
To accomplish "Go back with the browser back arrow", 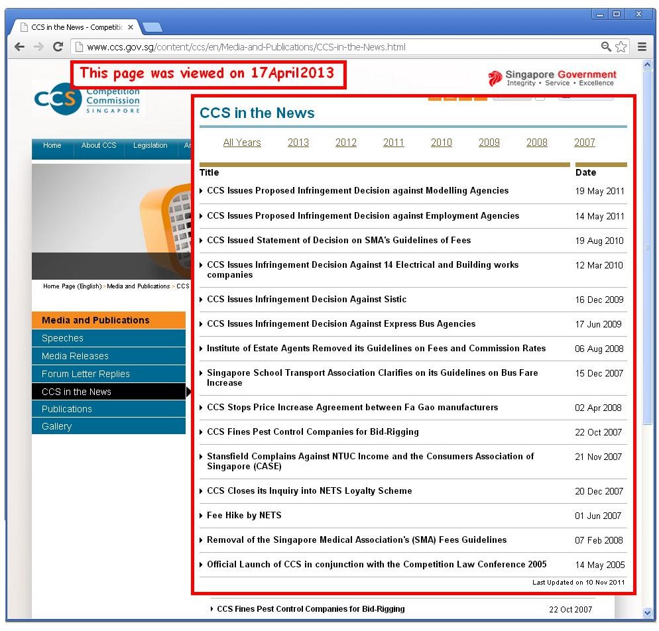I will 19,46.
